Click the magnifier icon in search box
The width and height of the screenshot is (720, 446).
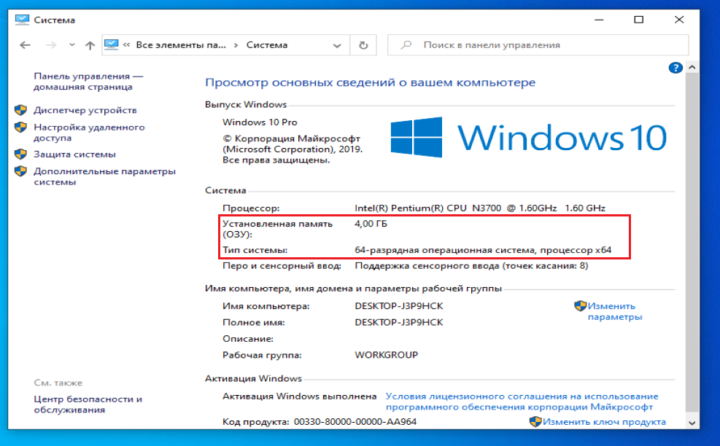tap(406, 45)
